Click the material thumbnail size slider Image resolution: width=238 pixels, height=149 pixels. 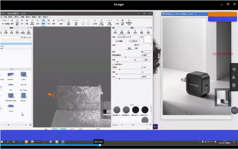(x=133, y=125)
